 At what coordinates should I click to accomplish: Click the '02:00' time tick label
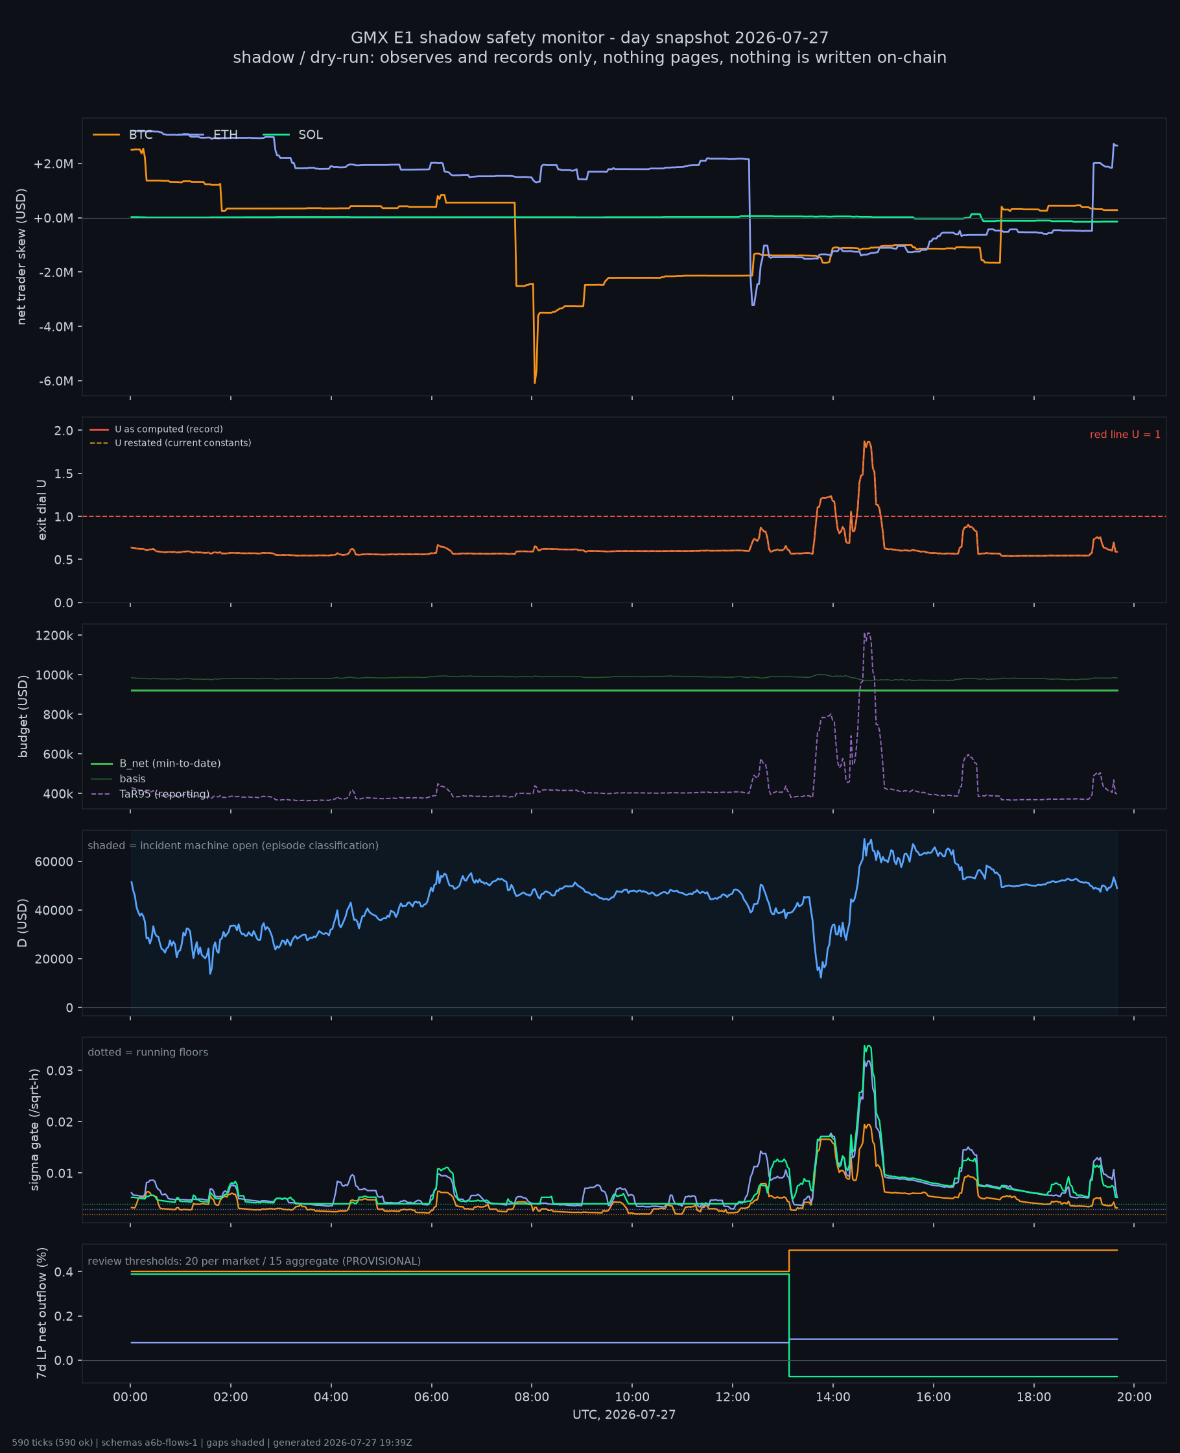click(230, 1397)
